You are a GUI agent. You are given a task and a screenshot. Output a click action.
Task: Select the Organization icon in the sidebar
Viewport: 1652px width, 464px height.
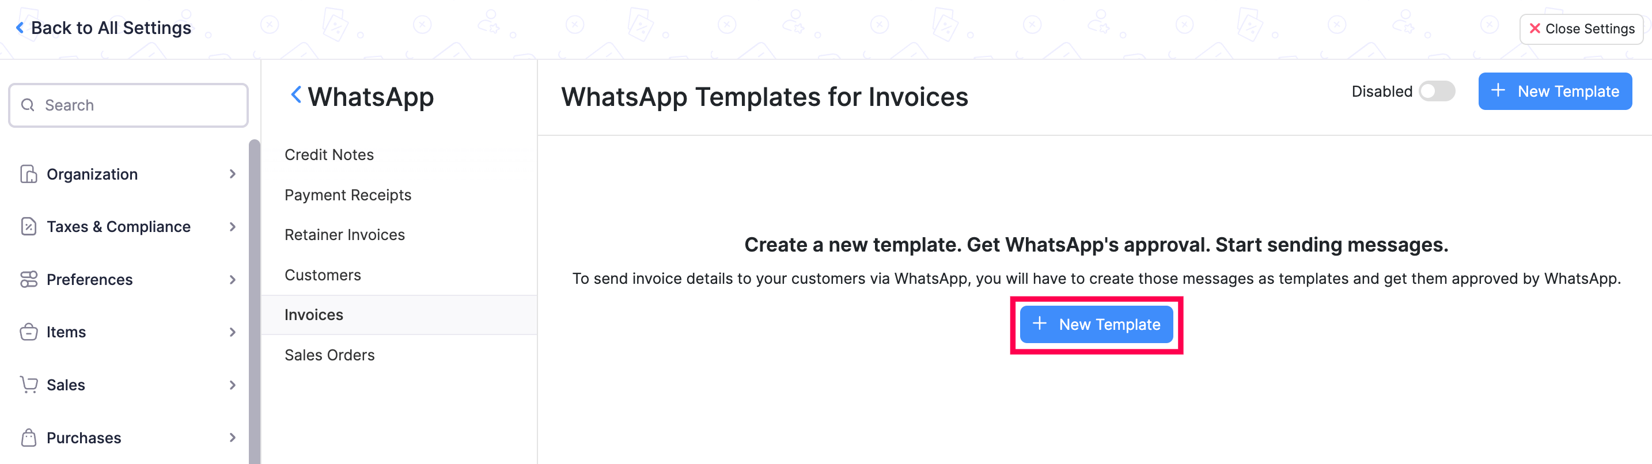28,174
